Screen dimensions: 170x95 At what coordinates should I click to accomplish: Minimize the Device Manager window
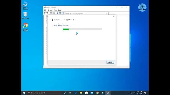117,7
